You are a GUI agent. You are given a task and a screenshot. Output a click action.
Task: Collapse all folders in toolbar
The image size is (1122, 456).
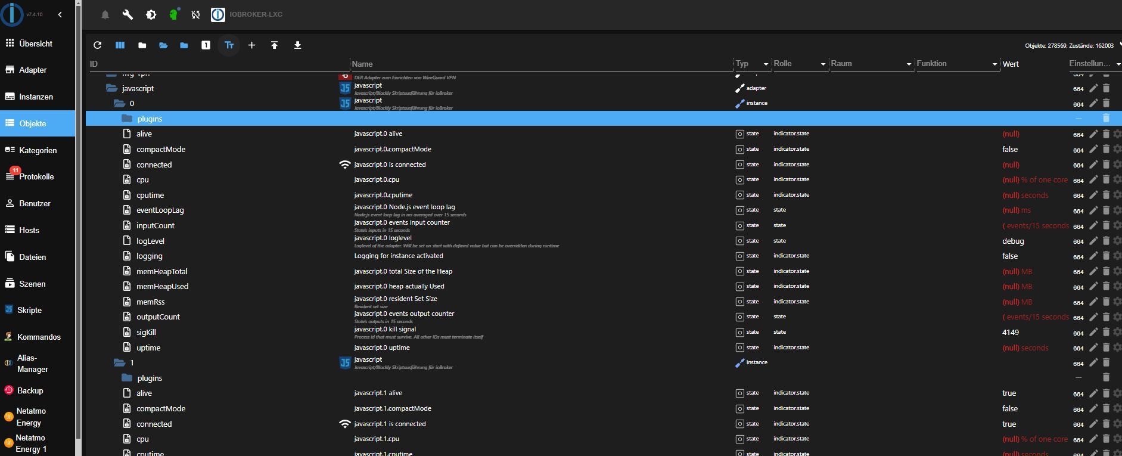pos(142,45)
